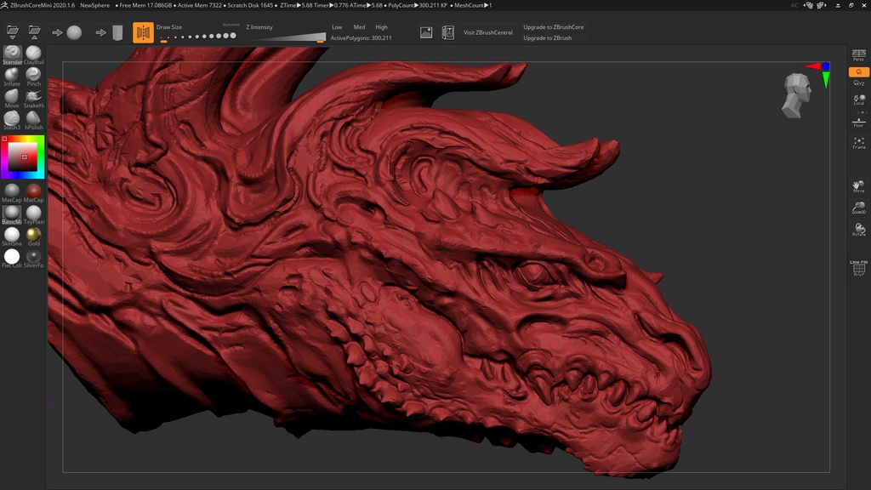
Task: Choose the gray MatCap material
Action: tap(12, 193)
